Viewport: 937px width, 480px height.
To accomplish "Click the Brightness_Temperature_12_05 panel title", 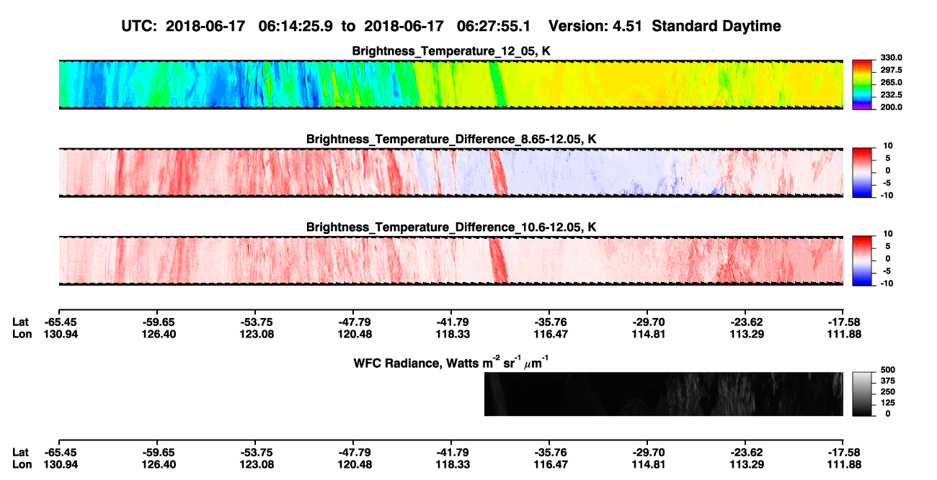I will [x=451, y=51].
